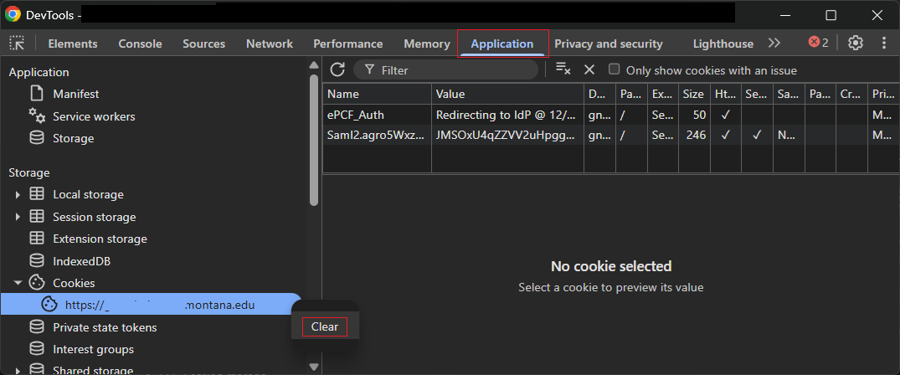Click the sidebar scroll up arrow
The image size is (900, 375).
(313, 65)
